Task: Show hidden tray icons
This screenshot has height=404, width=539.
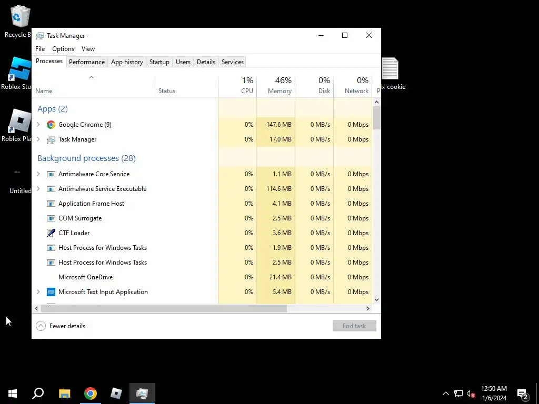Action: tap(445, 393)
